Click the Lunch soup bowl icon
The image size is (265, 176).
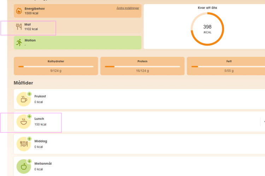[24, 122]
